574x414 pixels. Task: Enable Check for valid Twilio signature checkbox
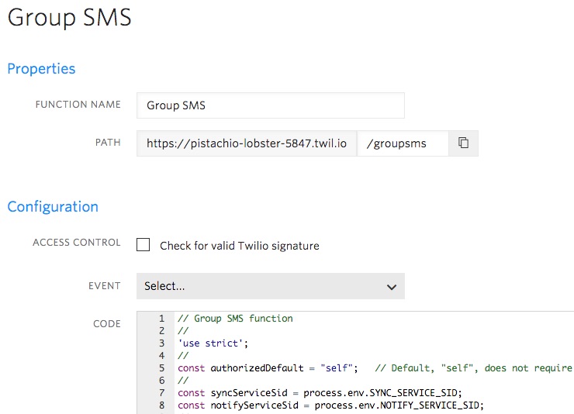[143, 245]
